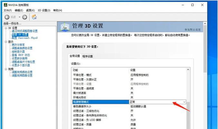This screenshot has height=129, width=218.
Task: Open the 文件(F) menu
Action: point(8,10)
